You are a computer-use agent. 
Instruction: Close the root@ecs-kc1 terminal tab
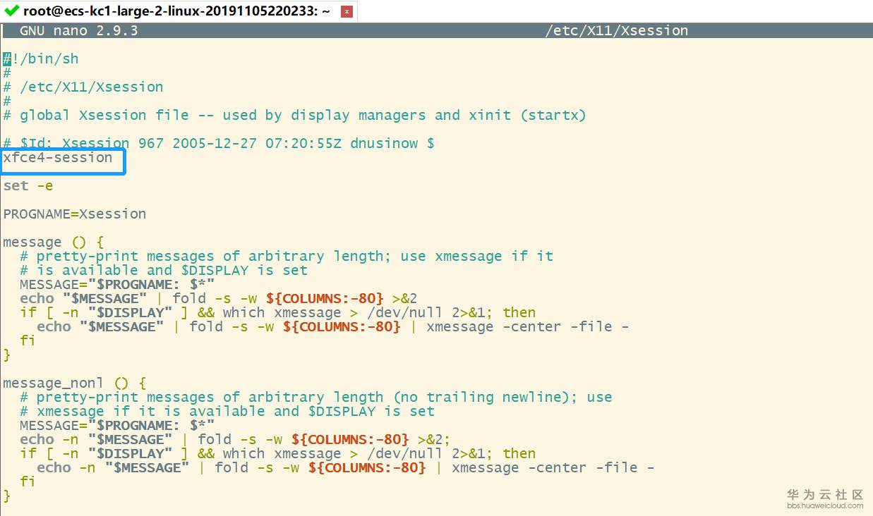click(347, 12)
